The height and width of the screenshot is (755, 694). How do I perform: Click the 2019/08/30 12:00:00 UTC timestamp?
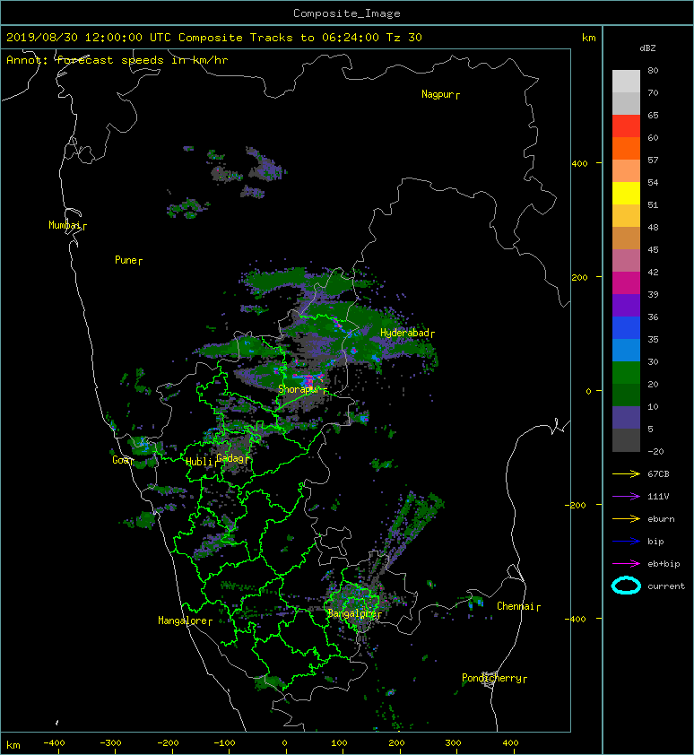(x=88, y=38)
